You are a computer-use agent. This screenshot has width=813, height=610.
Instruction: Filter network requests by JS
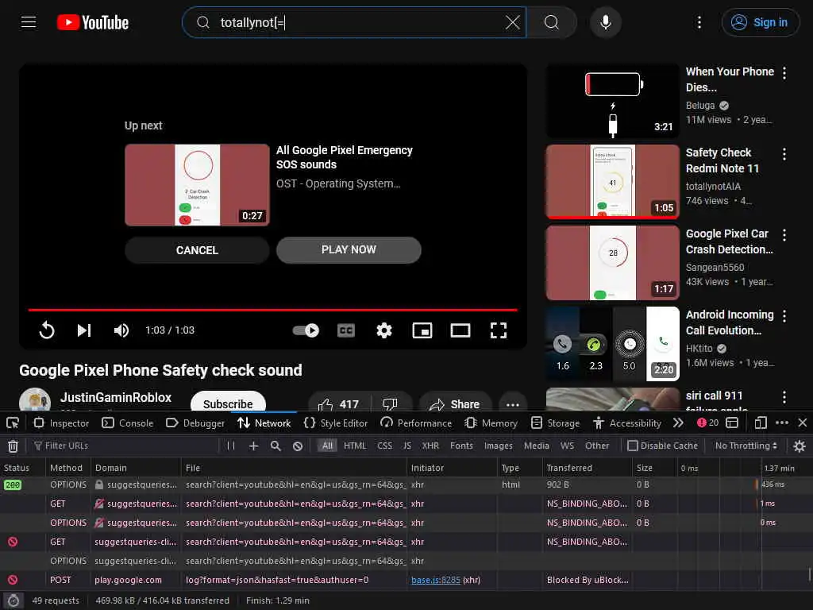point(407,446)
